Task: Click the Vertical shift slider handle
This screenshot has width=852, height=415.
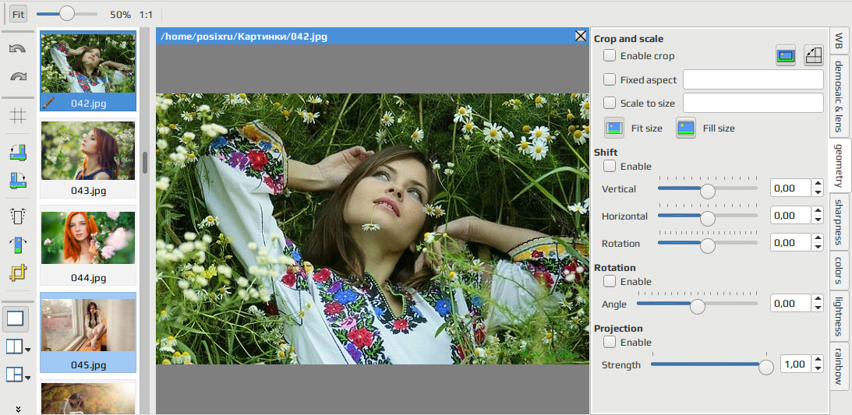Action: point(708,191)
